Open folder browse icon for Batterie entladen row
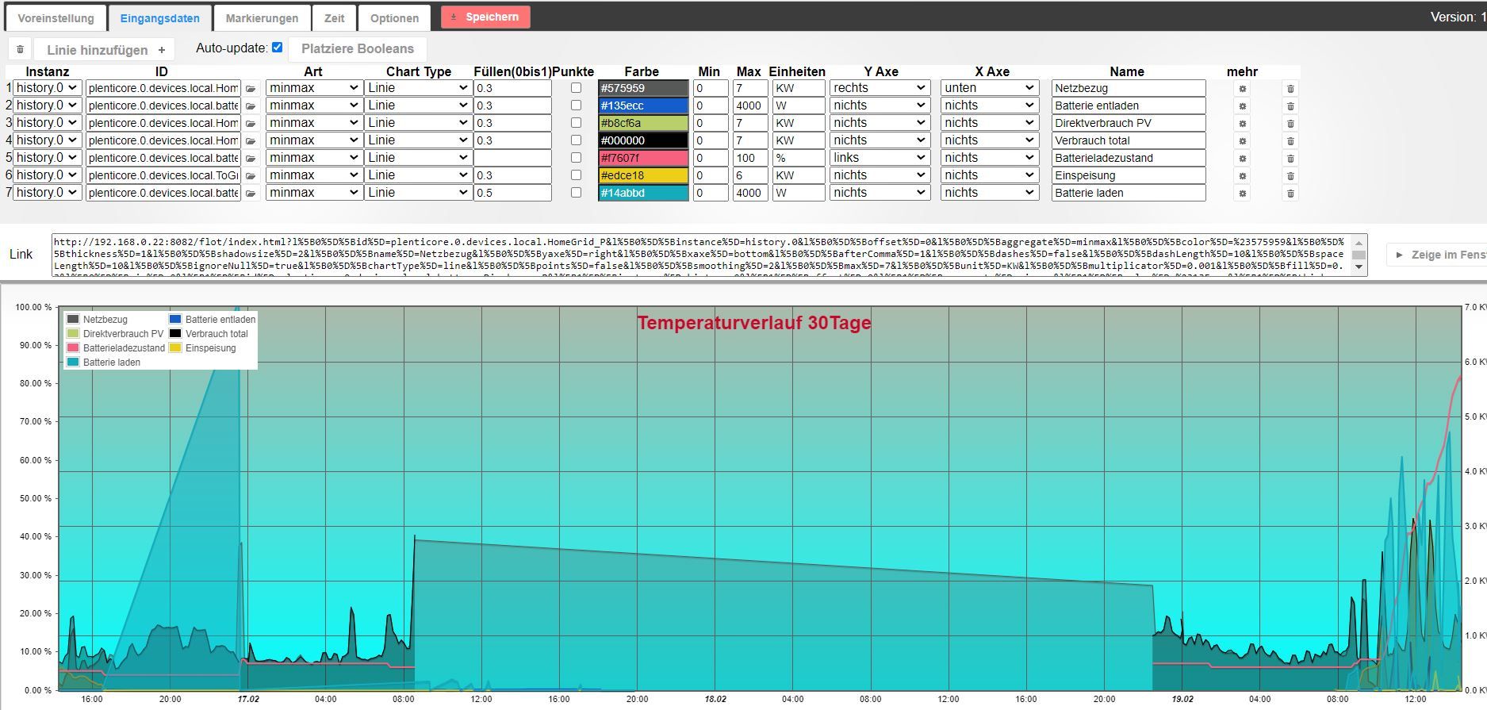The width and height of the screenshot is (1487, 710). pos(251,106)
